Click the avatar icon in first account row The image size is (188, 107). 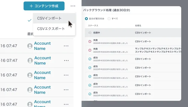click(30, 46)
